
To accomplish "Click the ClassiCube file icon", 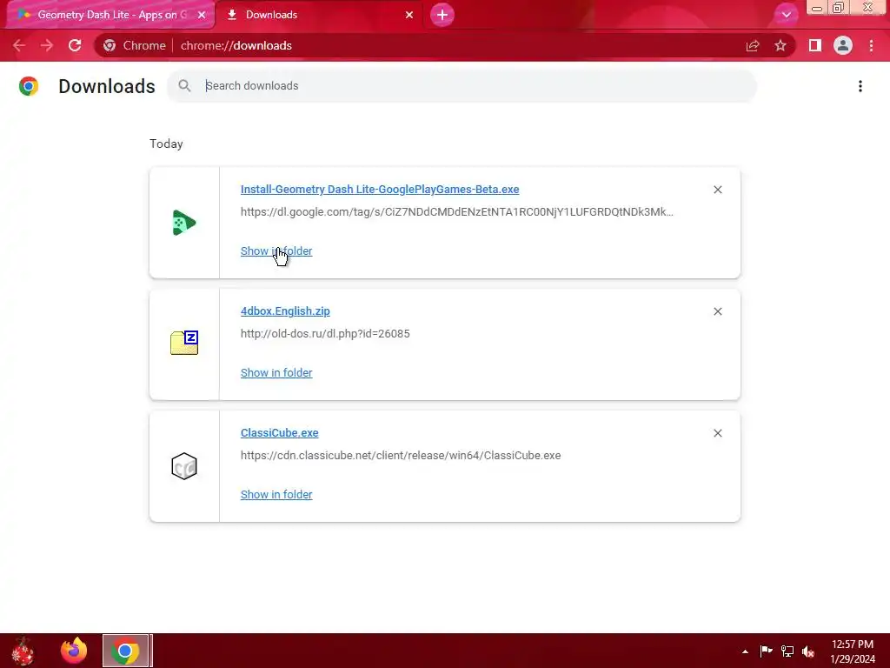I will click(x=184, y=466).
